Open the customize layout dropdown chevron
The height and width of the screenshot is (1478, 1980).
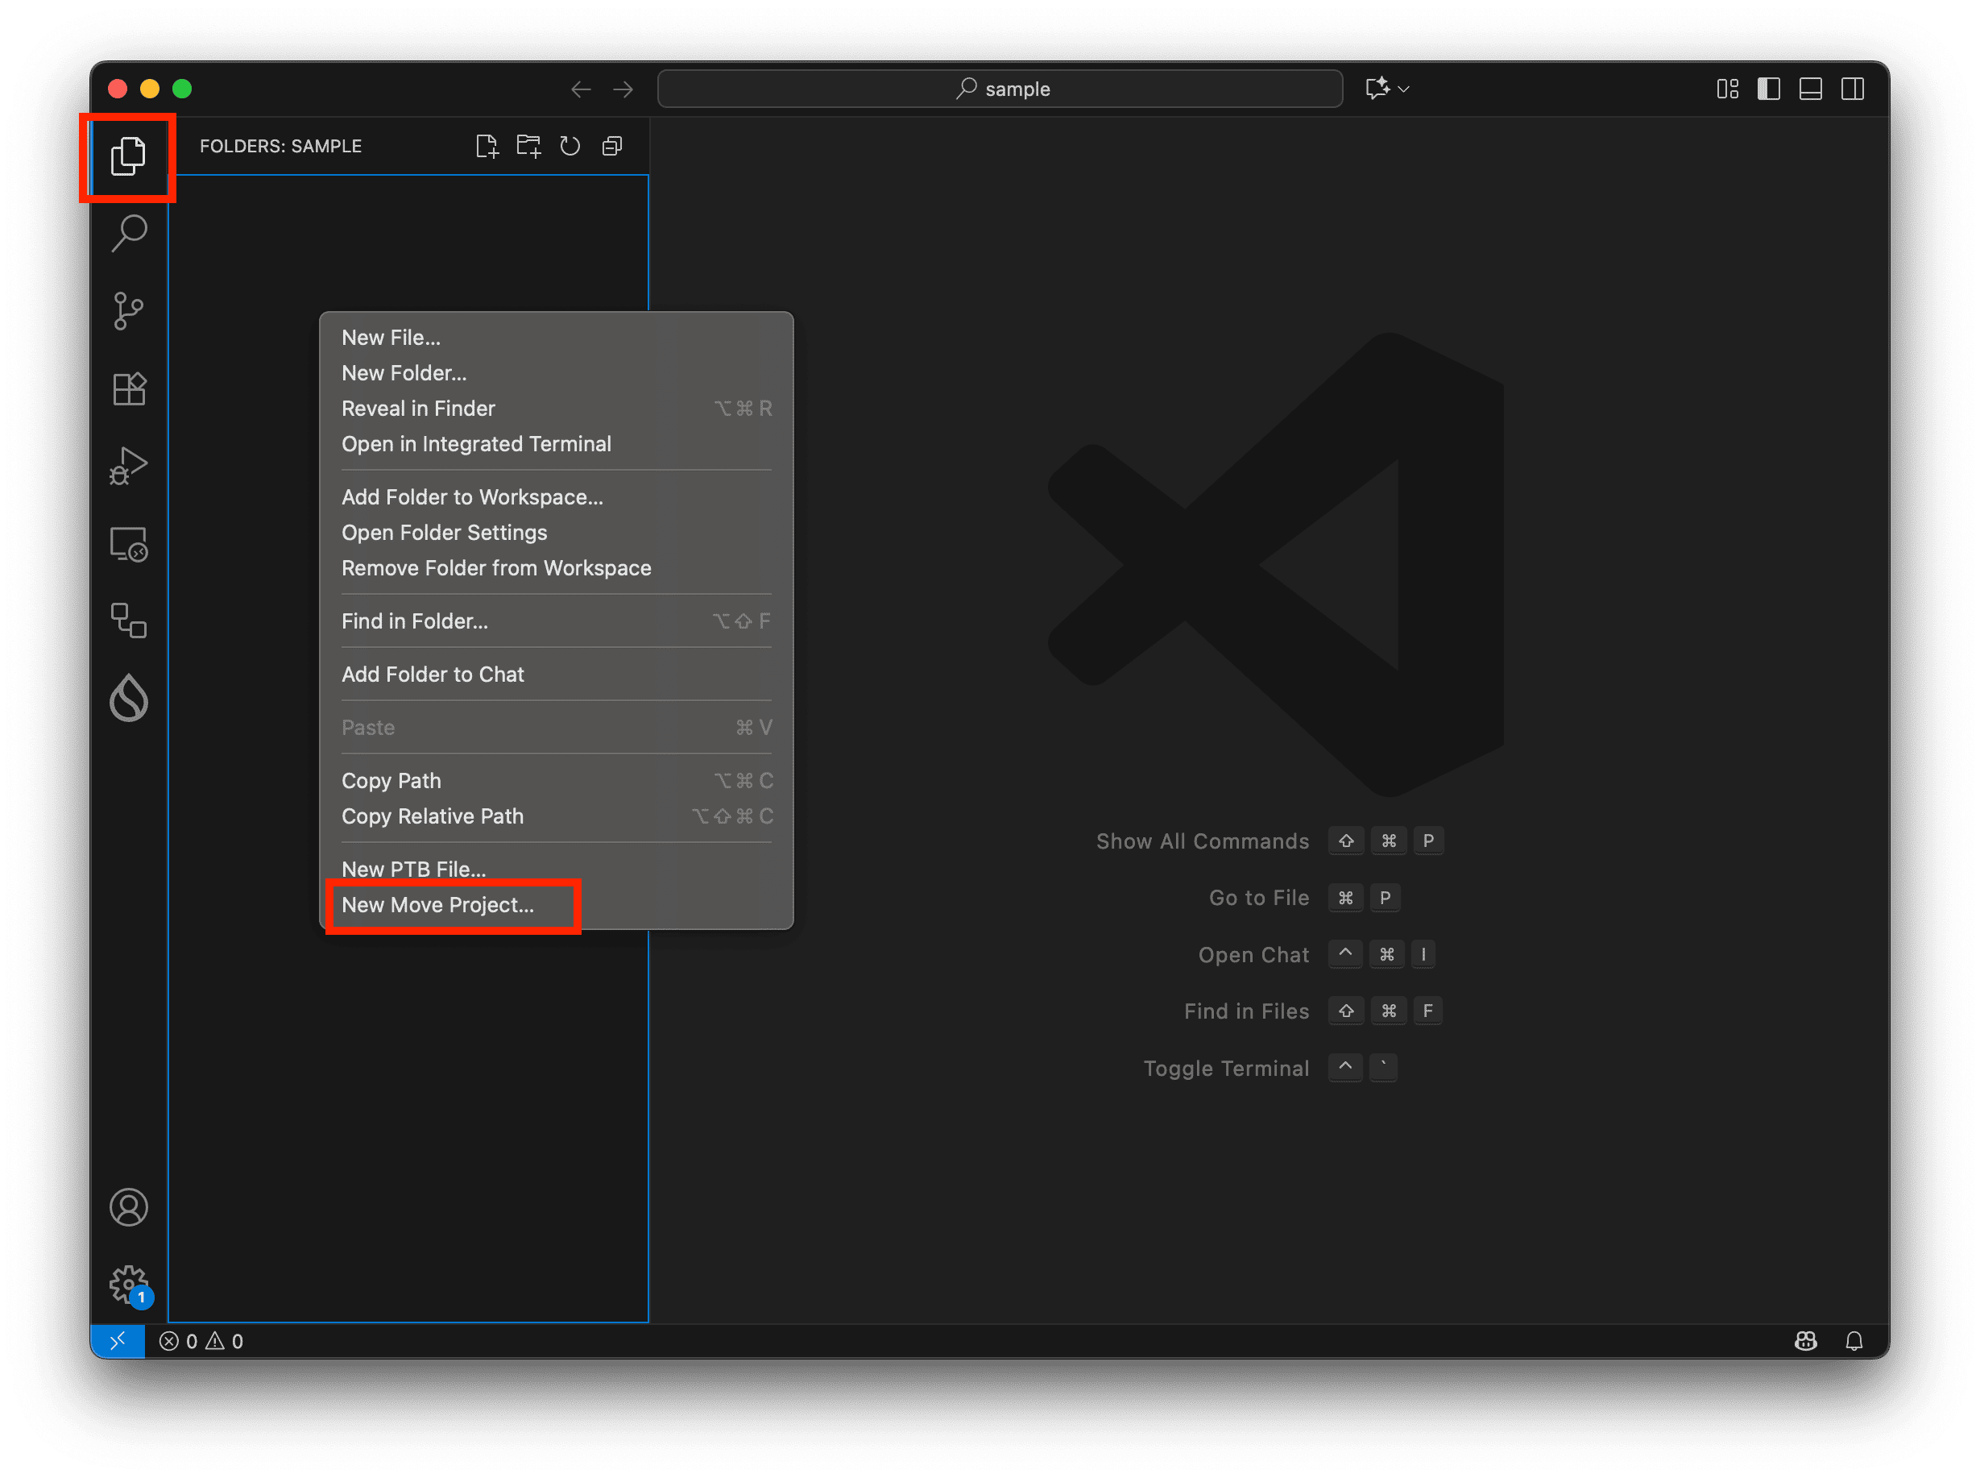pos(1402,89)
